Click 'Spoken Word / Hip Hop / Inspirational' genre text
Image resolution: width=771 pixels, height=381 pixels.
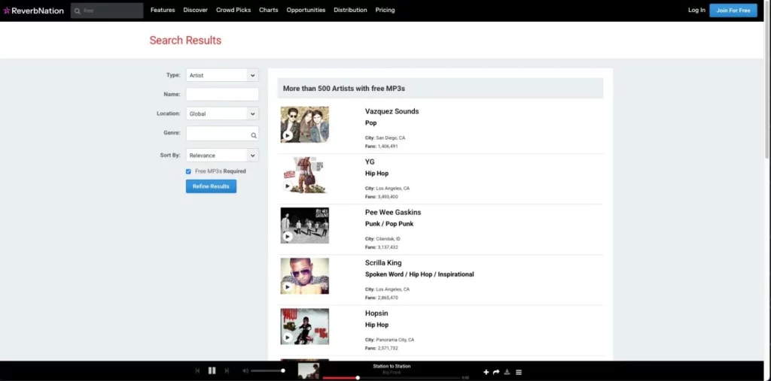[419, 274]
